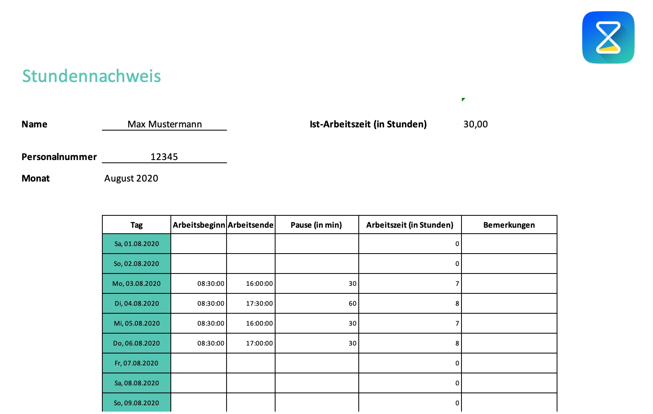Image resolution: width=653 pixels, height=414 pixels.
Task: Click the Tag column header
Action: (137, 225)
